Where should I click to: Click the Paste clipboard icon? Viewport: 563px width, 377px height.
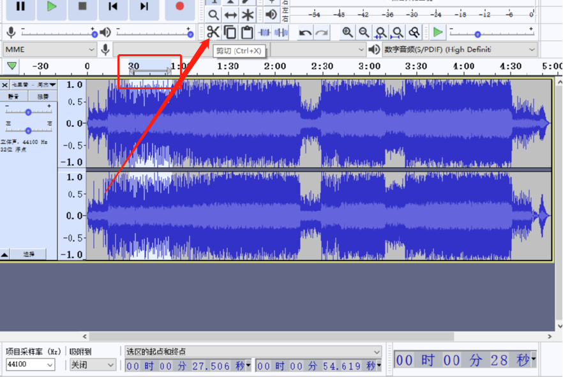pyautogui.click(x=247, y=32)
